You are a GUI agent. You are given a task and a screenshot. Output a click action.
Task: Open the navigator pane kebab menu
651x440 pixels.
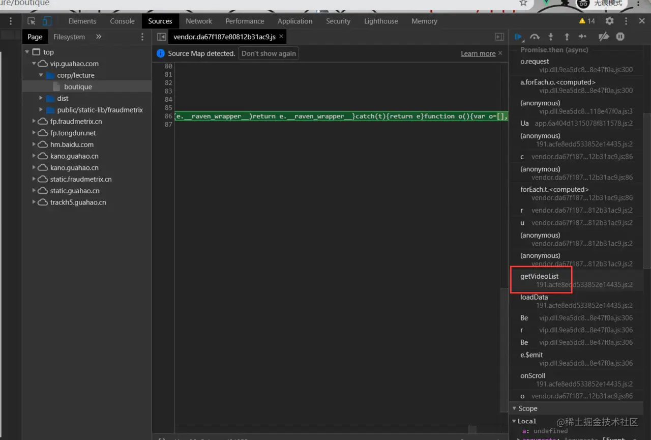click(x=142, y=37)
